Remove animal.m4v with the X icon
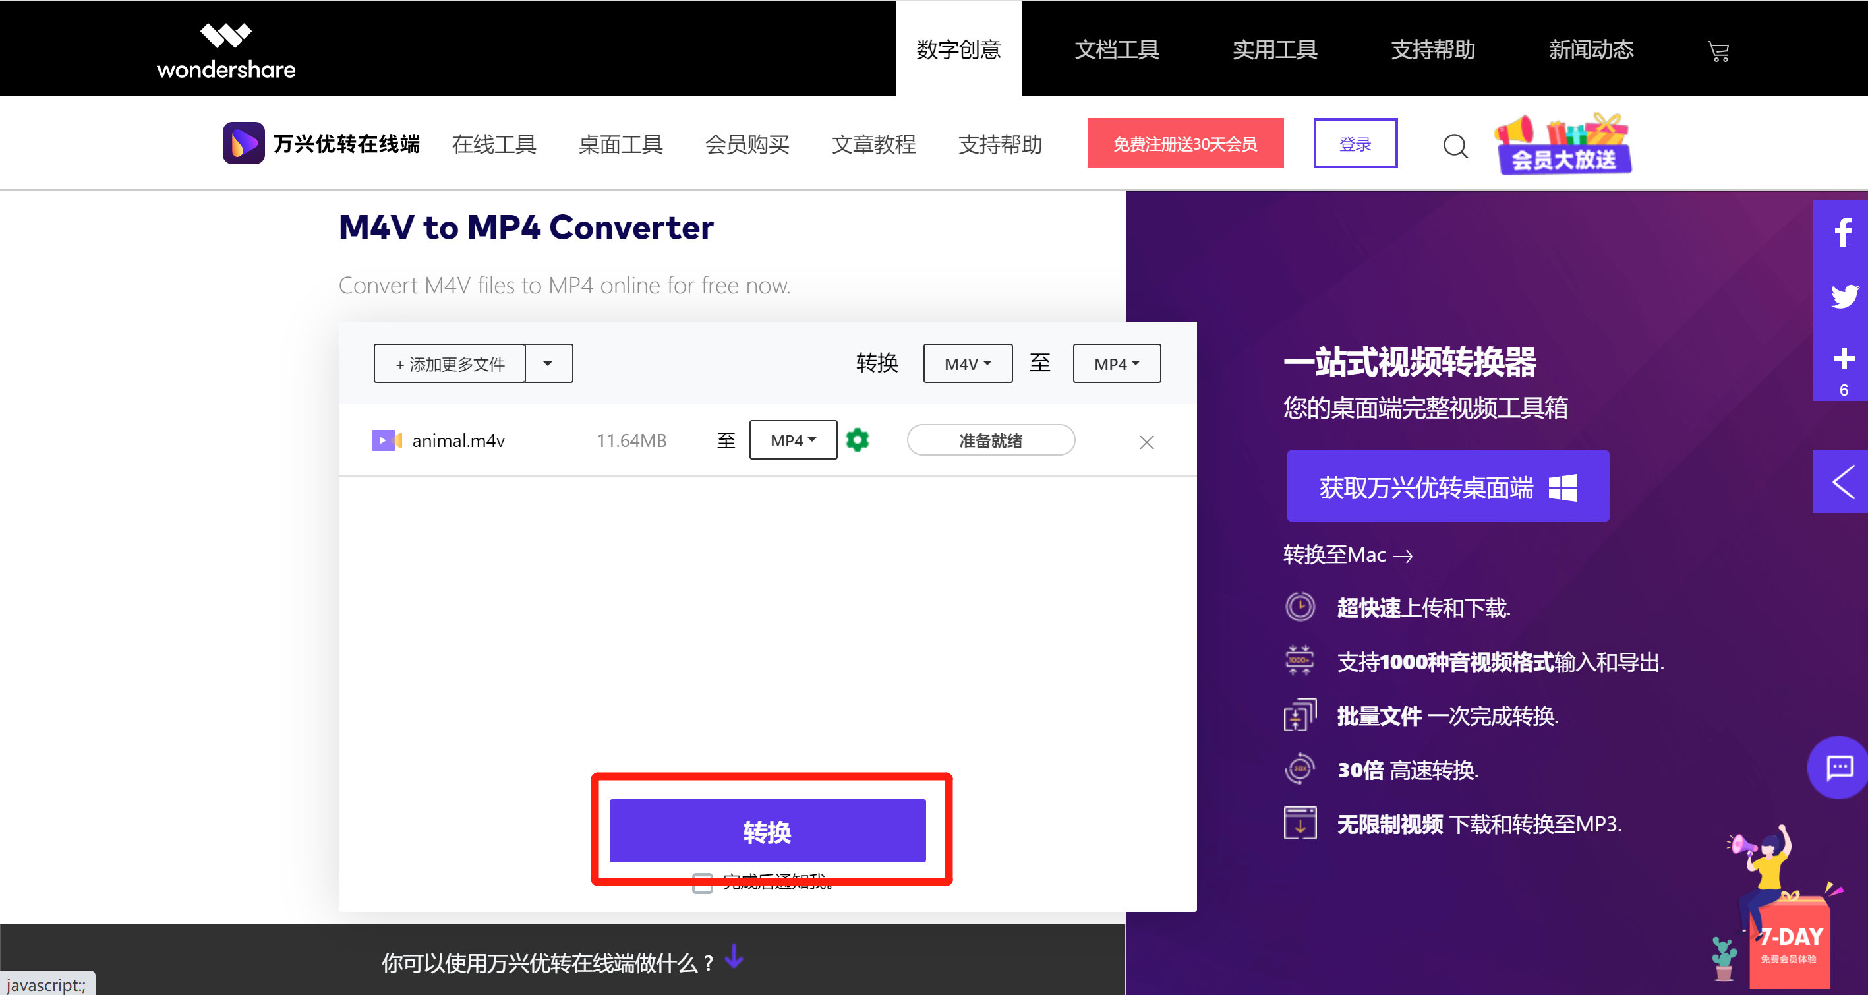The height and width of the screenshot is (995, 1868). pyautogui.click(x=1146, y=441)
